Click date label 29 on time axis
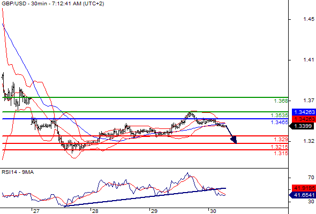Image resolution: width=316 pixels, height=214 pixels. 154,211
